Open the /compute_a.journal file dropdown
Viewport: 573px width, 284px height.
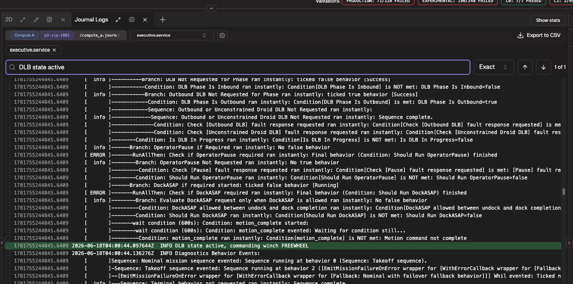tap(100, 35)
